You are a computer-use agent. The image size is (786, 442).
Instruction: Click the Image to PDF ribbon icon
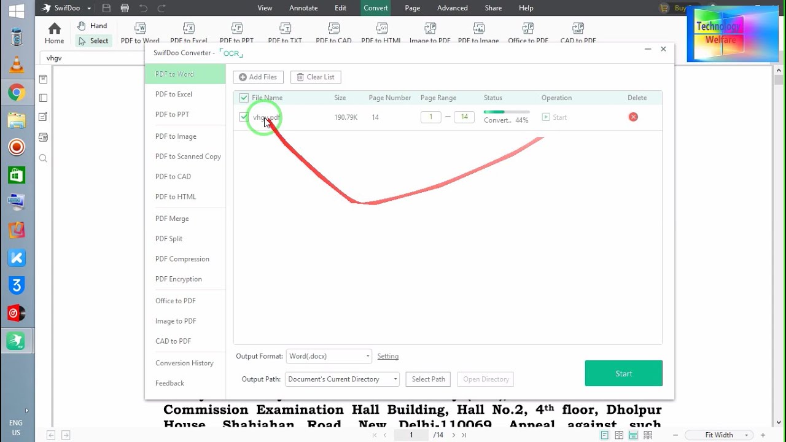430,29
